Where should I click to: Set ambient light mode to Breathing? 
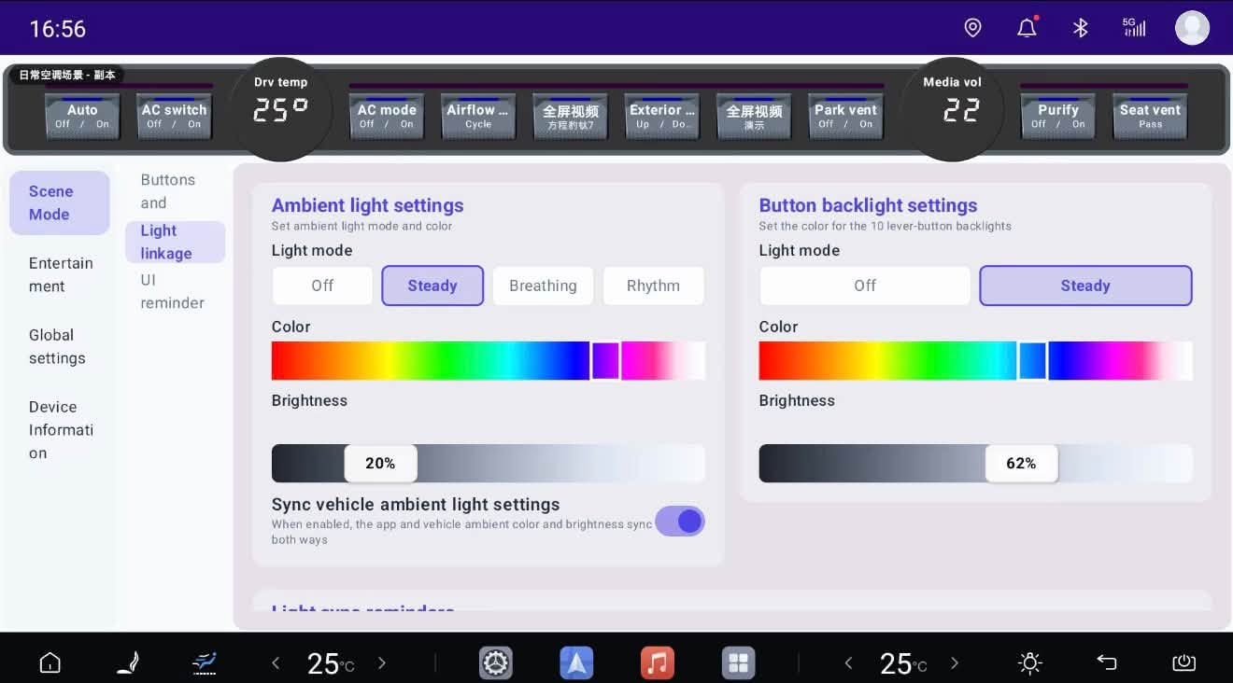(x=543, y=286)
